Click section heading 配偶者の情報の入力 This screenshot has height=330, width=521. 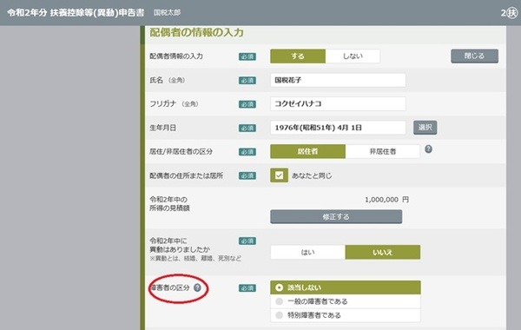click(x=197, y=32)
